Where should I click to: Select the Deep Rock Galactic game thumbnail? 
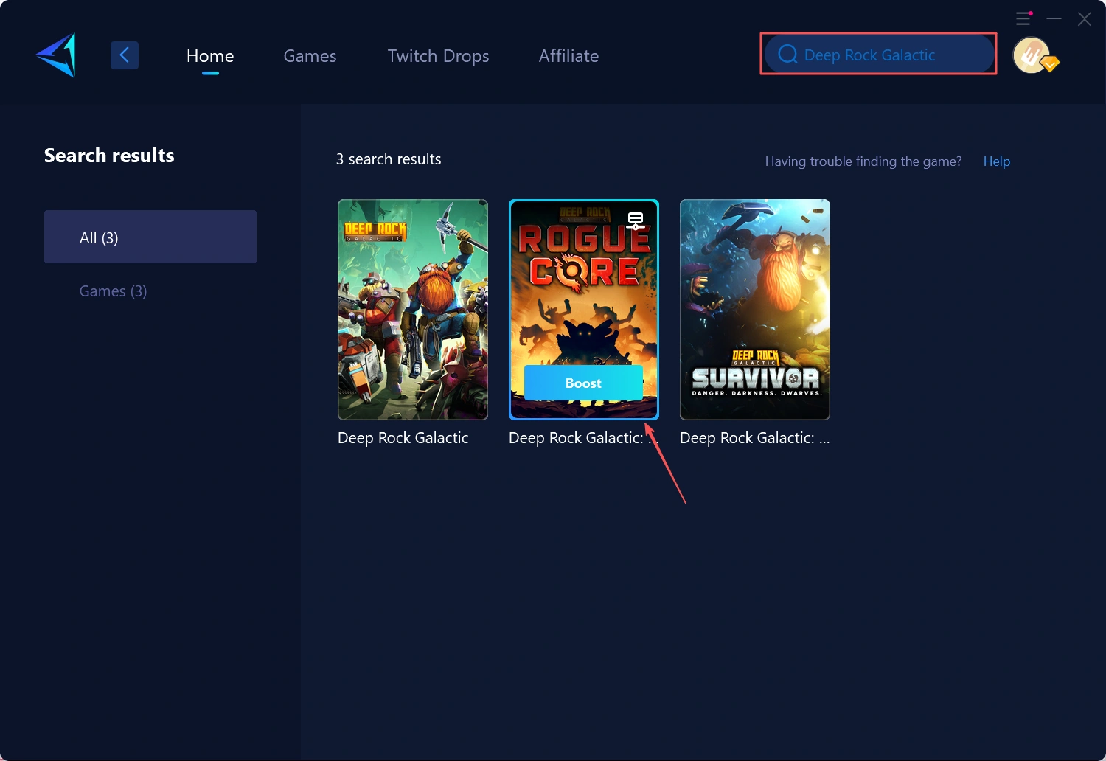tap(413, 310)
